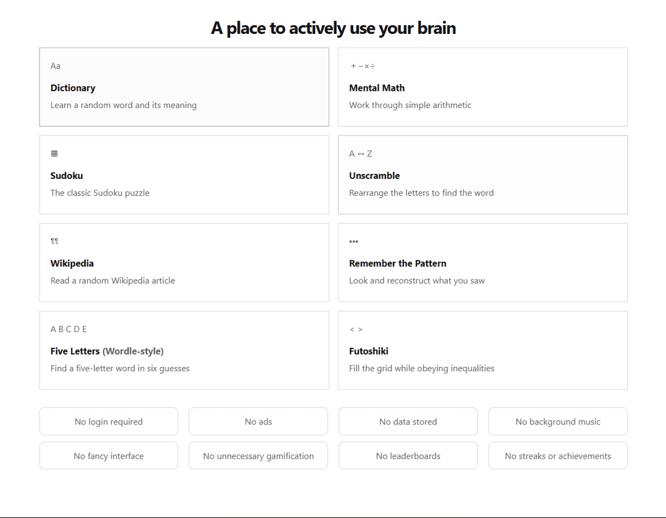666x518 pixels.
Task: Click the A B C D E icon
Action: click(68, 329)
